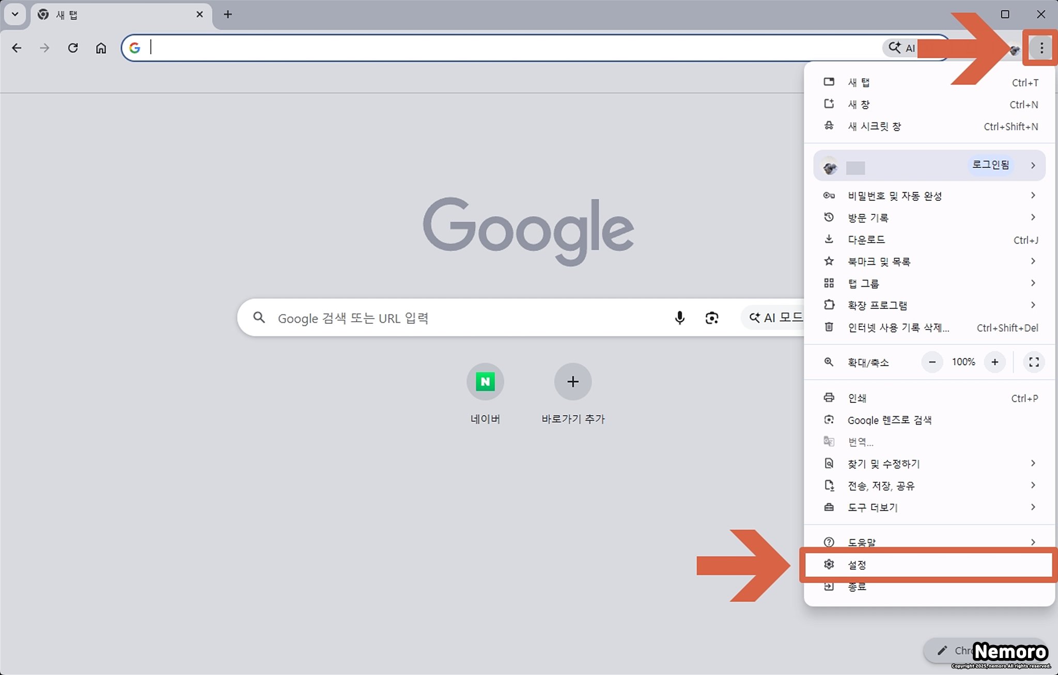Click the 로그인됨 profile badge
This screenshot has height=675, width=1058.
[x=990, y=165]
